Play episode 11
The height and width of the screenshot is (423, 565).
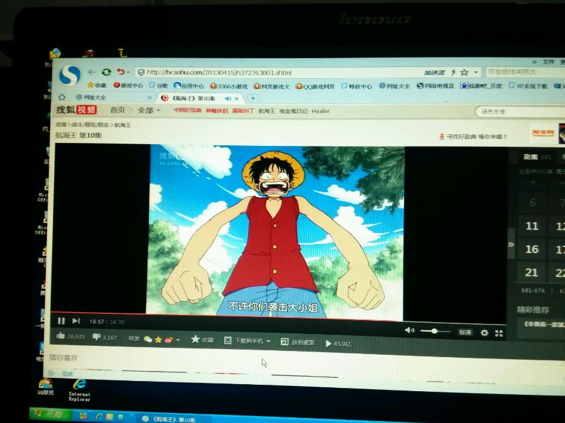point(532,226)
